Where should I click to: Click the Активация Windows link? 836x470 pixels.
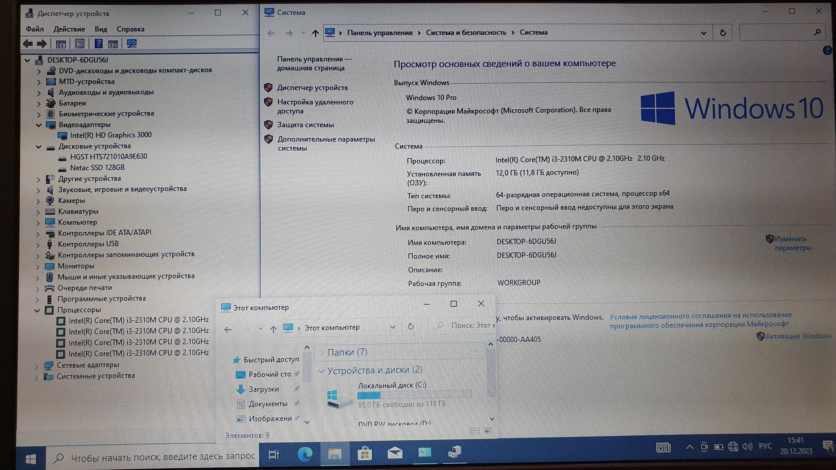click(797, 336)
